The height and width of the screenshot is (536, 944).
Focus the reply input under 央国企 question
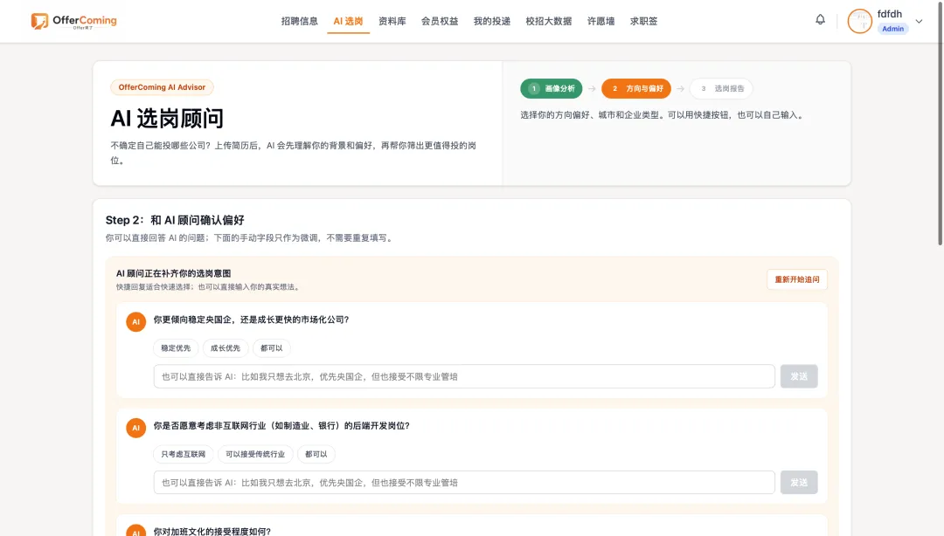coord(464,376)
